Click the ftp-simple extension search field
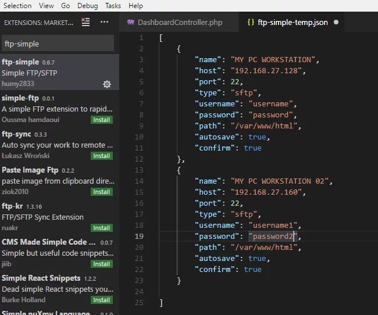This screenshot has width=378, height=315. [x=58, y=44]
